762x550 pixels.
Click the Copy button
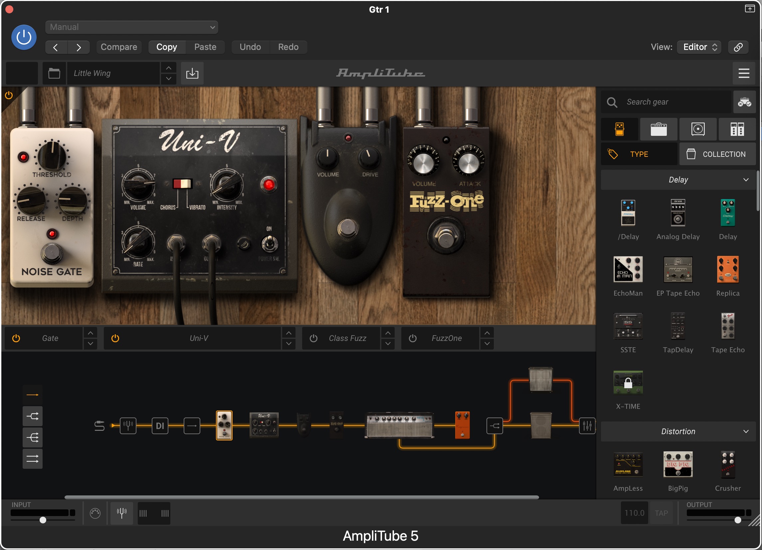click(x=167, y=47)
